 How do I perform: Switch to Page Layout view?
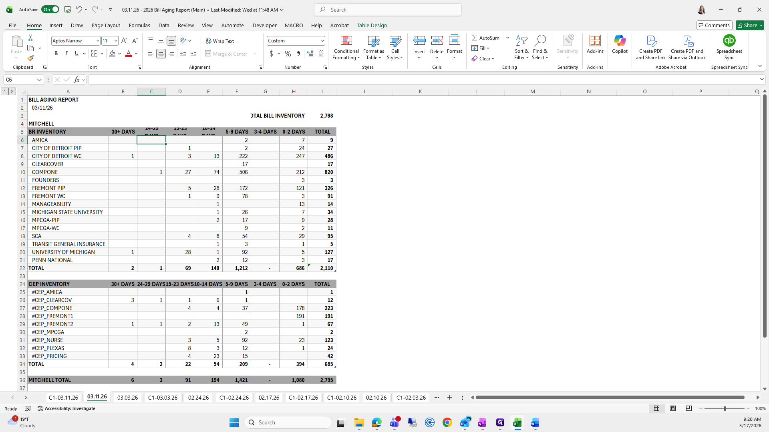click(673, 408)
